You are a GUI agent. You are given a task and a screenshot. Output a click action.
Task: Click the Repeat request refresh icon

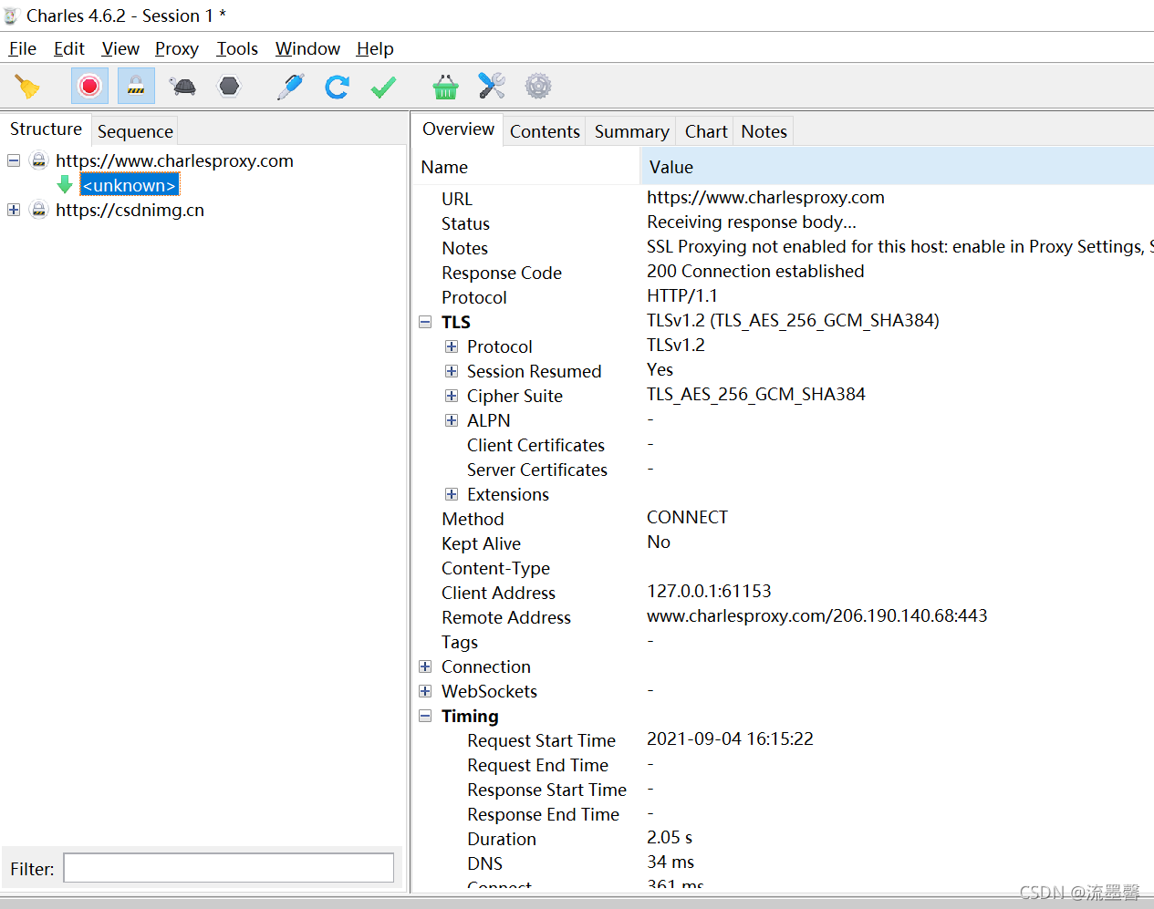[x=337, y=87]
